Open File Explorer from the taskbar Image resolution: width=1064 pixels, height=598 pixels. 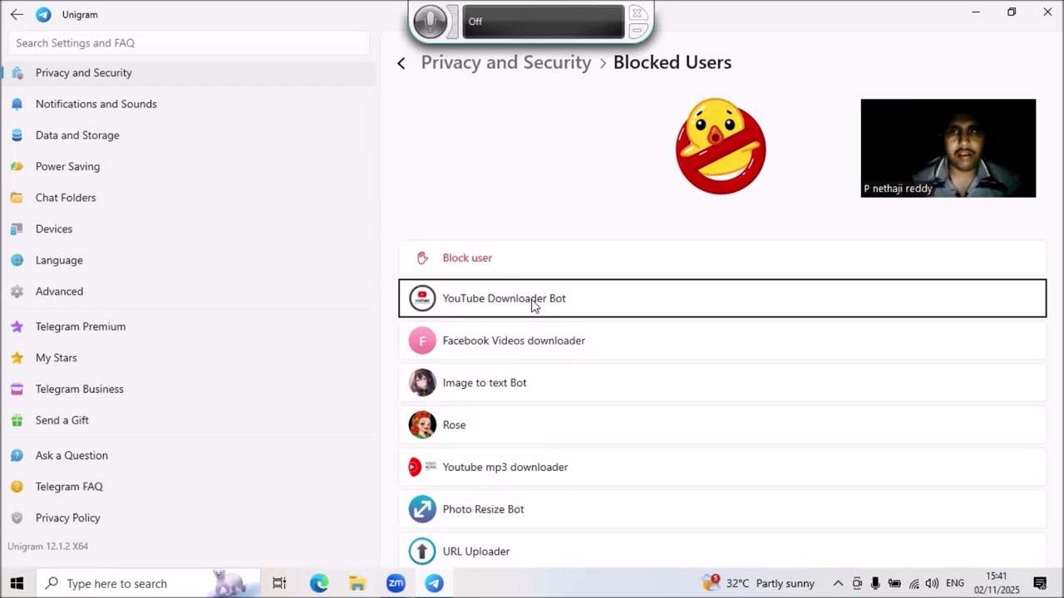357,584
